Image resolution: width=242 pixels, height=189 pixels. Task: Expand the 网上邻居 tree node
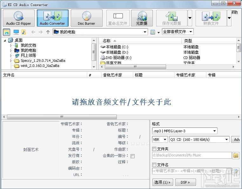point(11,55)
